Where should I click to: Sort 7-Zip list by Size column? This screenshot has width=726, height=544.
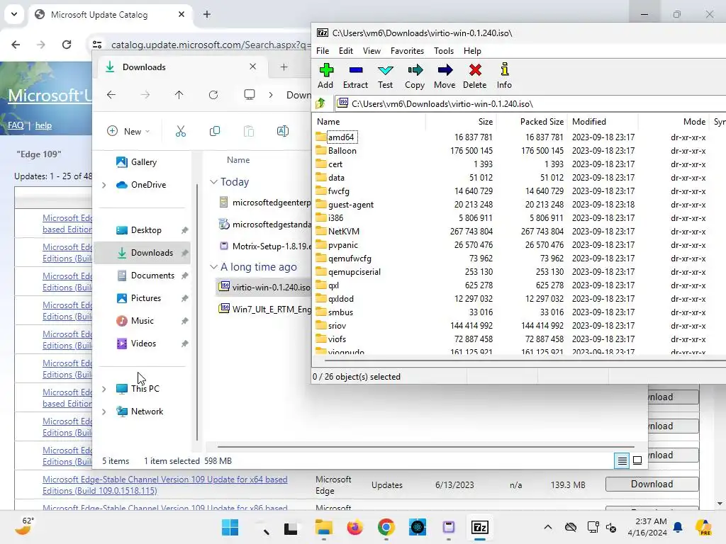461,122
